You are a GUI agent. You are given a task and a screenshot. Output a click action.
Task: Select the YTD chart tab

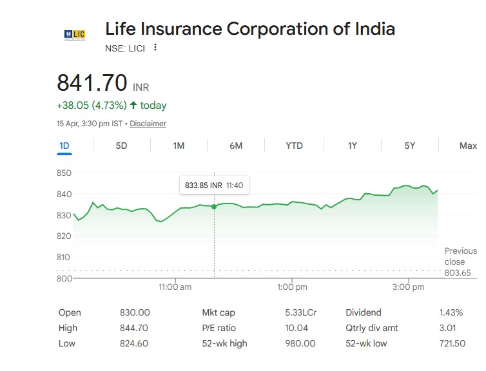[294, 146]
